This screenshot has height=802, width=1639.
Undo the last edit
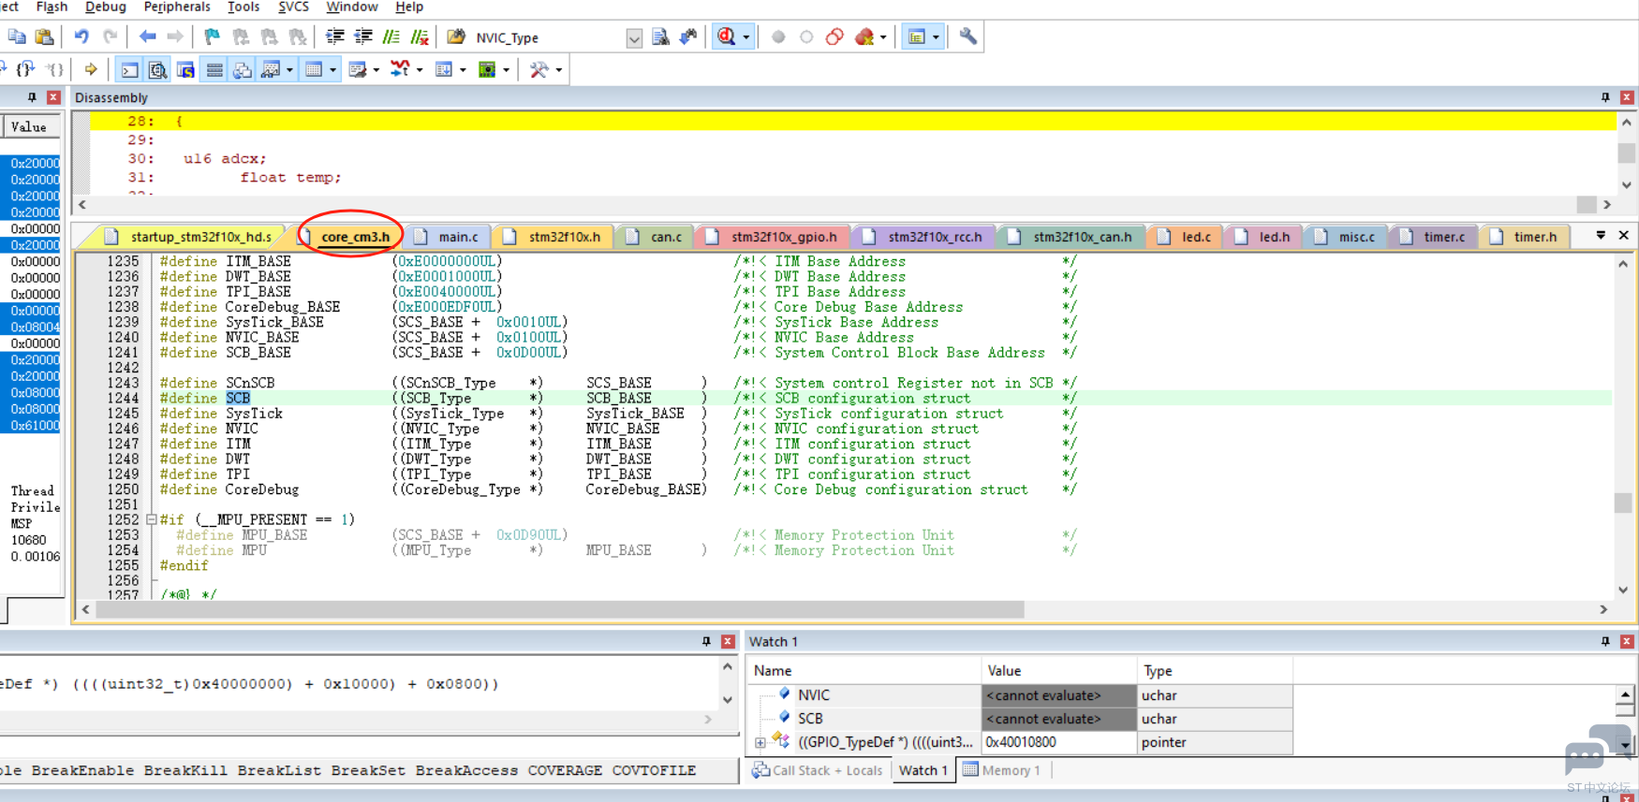coord(81,37)
